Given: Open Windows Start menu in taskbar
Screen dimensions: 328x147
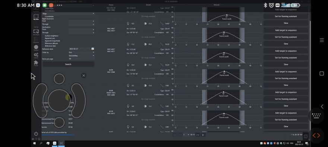Looking at the screenshot, I should click(x=35, y=143).
